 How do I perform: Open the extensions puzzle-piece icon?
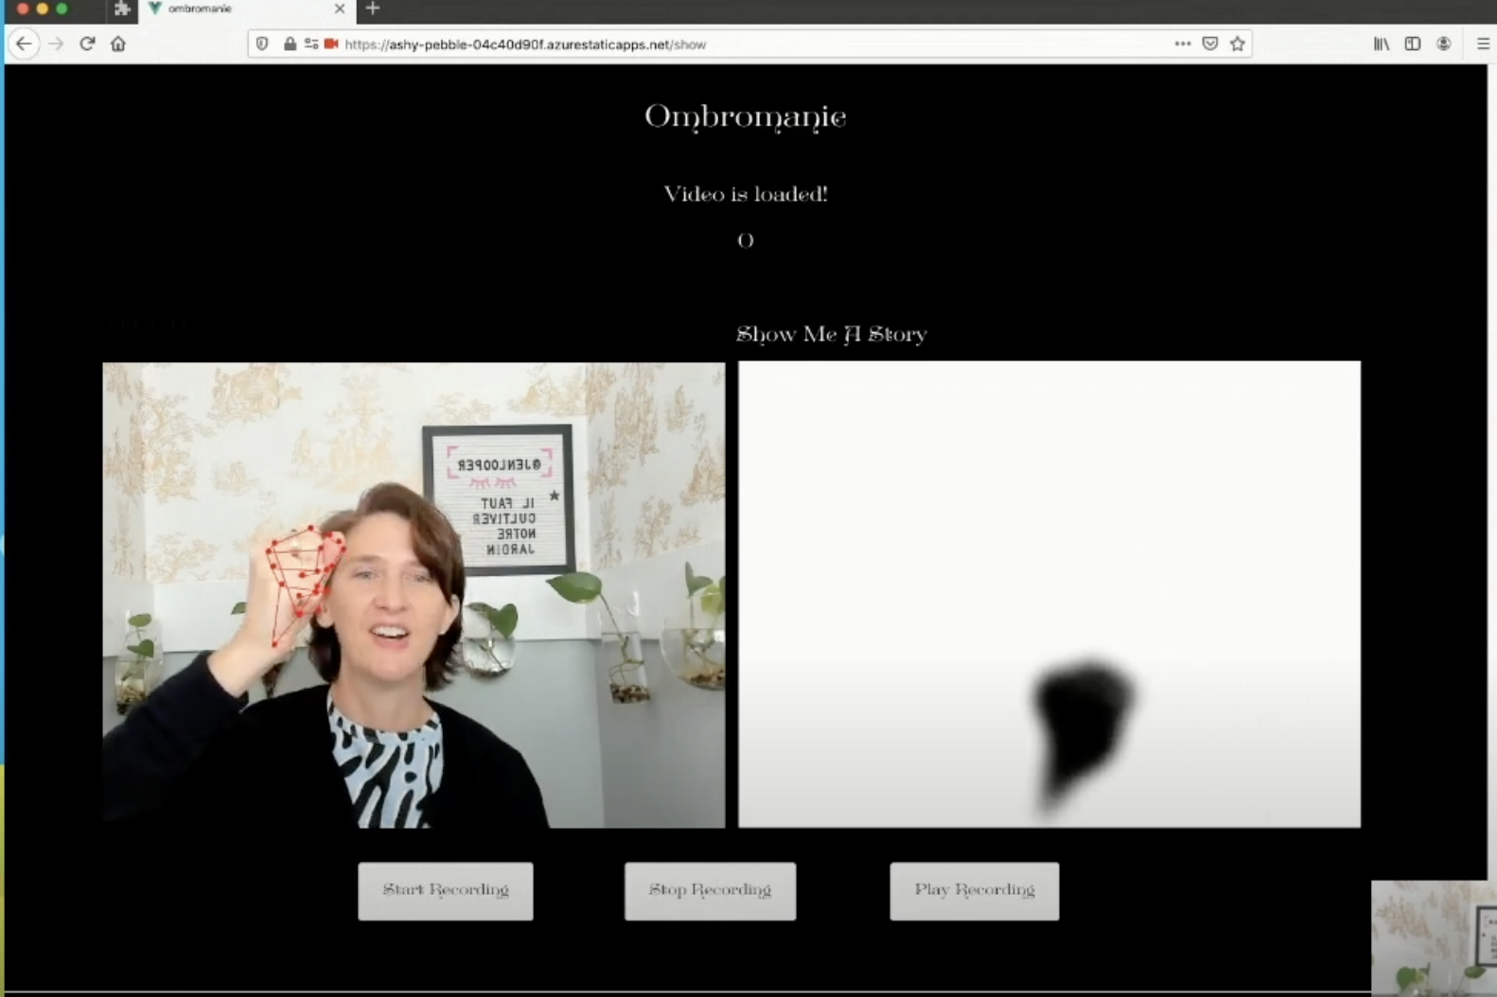pyautogui.click(x=122, y=9)
